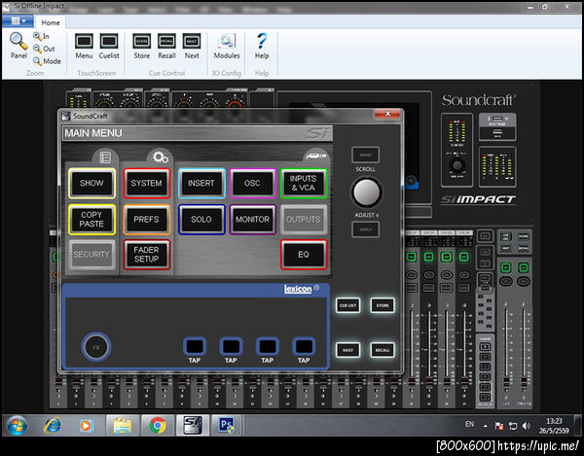The width and height of the screenshot is (584, 456).
Task: Click the CUE LIST console button
Action: click(x=347, y=305)
